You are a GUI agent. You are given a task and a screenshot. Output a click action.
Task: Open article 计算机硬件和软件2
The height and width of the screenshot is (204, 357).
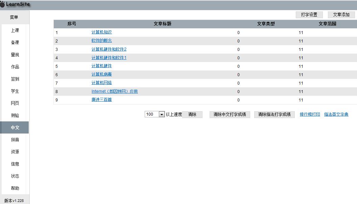click(109, 49)
